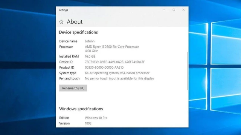Click the Version label
241x135 pixels.
[x=64, y=123]
